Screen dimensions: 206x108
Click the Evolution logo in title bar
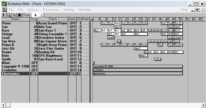pos(4,4)
